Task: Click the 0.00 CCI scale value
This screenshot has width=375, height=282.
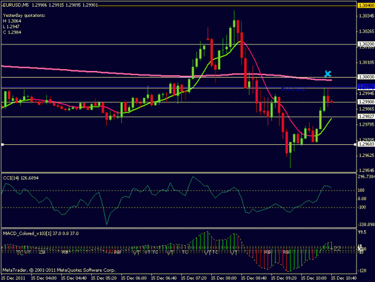Action: pos(362,198)
